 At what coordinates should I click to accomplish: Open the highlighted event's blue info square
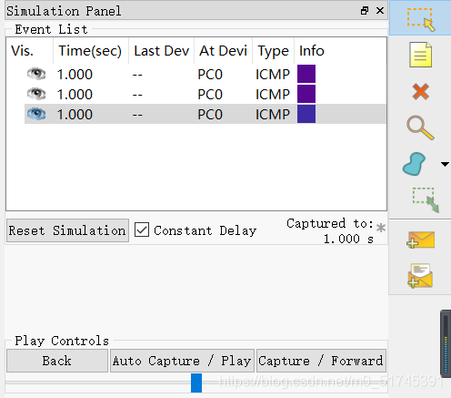point(306,114)
